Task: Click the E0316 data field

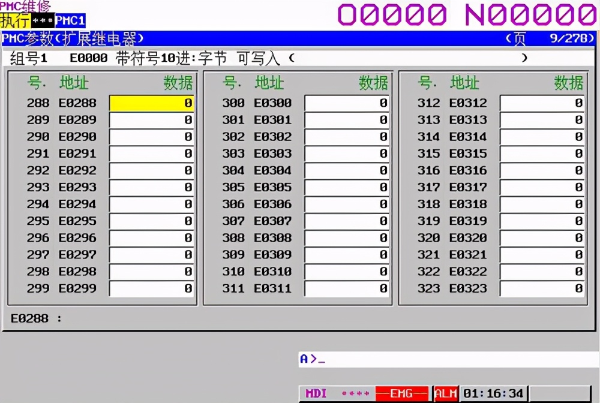Action: coord(542,170)
